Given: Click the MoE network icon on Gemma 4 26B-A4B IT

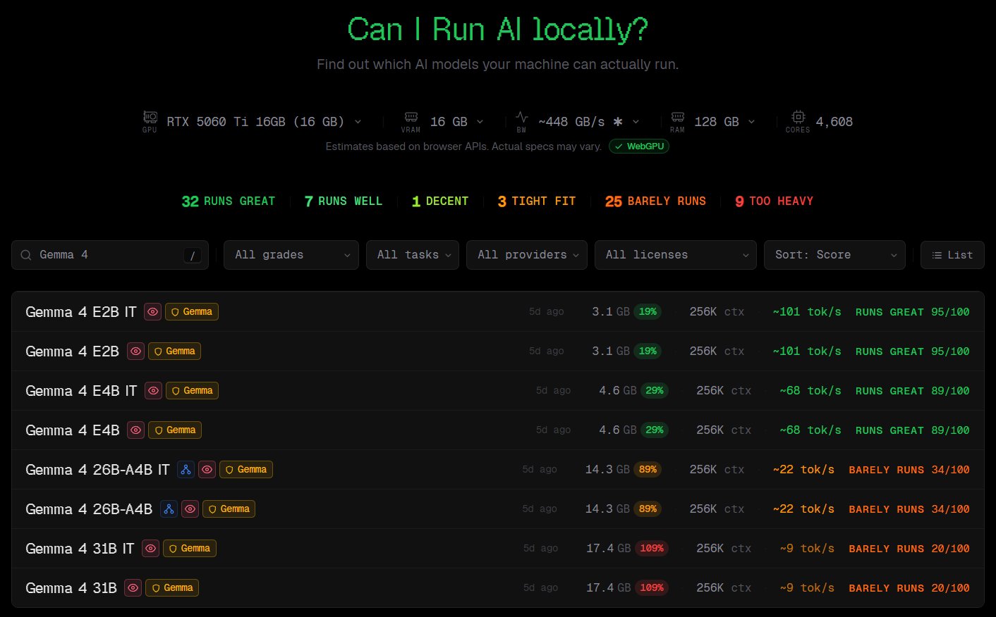Looking at the screenshot, I should [186, 470].
